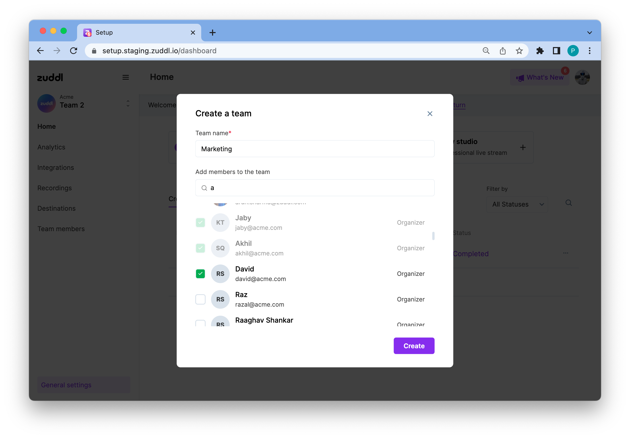Uncheck the David member checkbox
The image size is (630, 439).
tap(200, 274)
